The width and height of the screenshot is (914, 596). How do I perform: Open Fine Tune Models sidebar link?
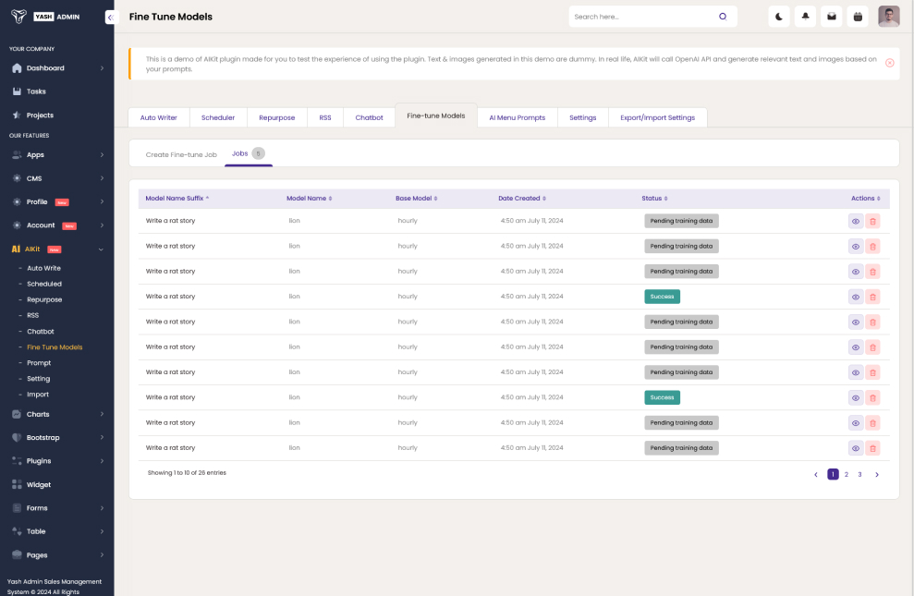[x=55, y=347]
